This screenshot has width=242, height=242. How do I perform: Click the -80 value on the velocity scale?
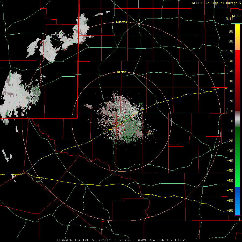coord(230,201)
